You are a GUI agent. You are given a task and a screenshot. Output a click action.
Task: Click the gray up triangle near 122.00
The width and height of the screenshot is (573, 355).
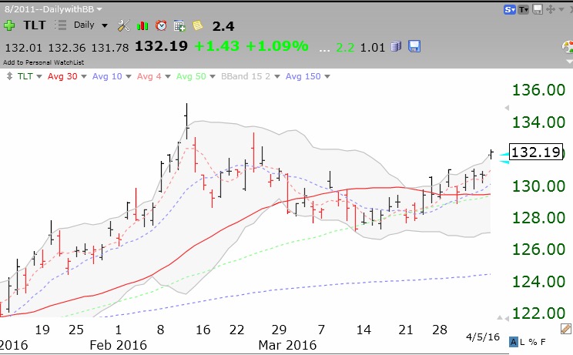[500, 318]
